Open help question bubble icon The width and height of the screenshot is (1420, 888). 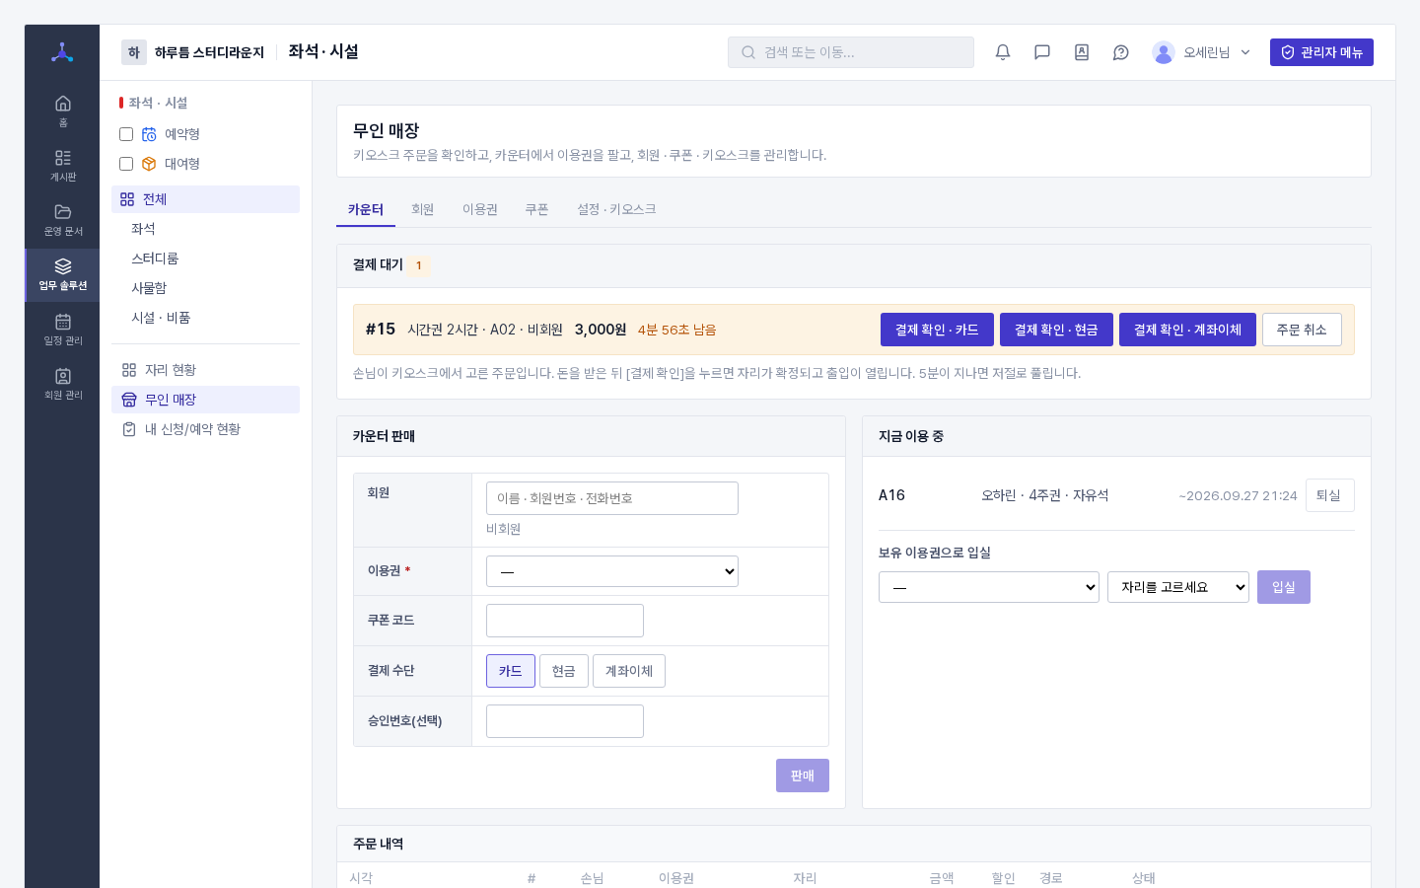(x=1121, y=52)
